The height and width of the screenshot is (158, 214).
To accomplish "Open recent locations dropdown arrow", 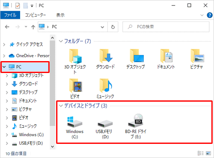I will 26,26.
